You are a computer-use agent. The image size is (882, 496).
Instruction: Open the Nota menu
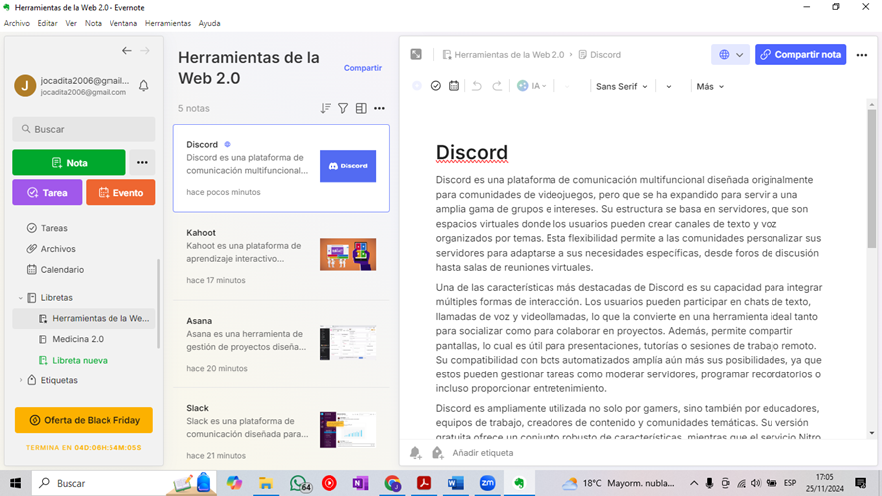[x=93, y=23]
